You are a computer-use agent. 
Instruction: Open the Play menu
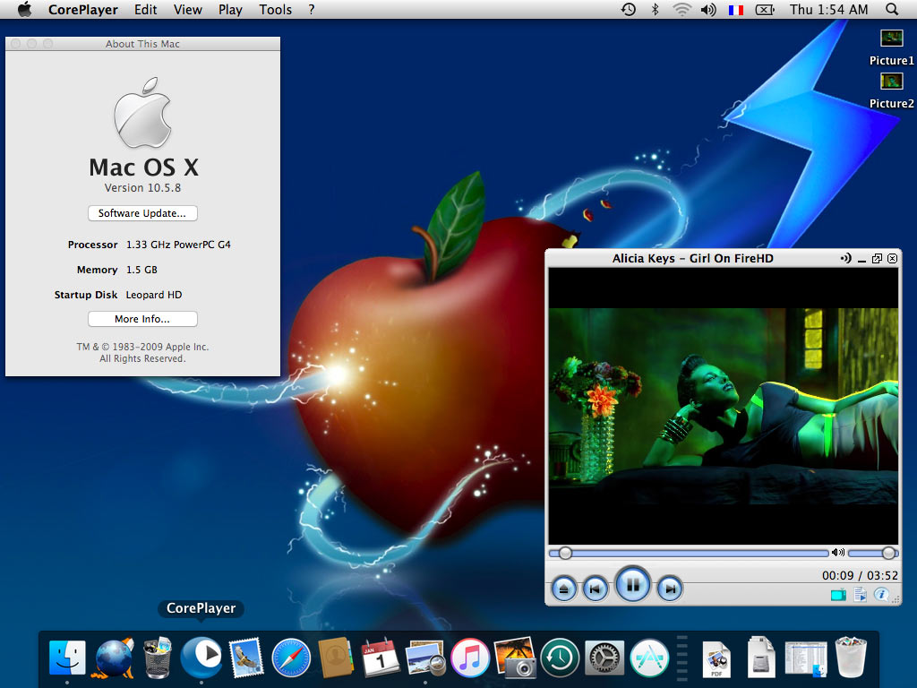point(230,10)
